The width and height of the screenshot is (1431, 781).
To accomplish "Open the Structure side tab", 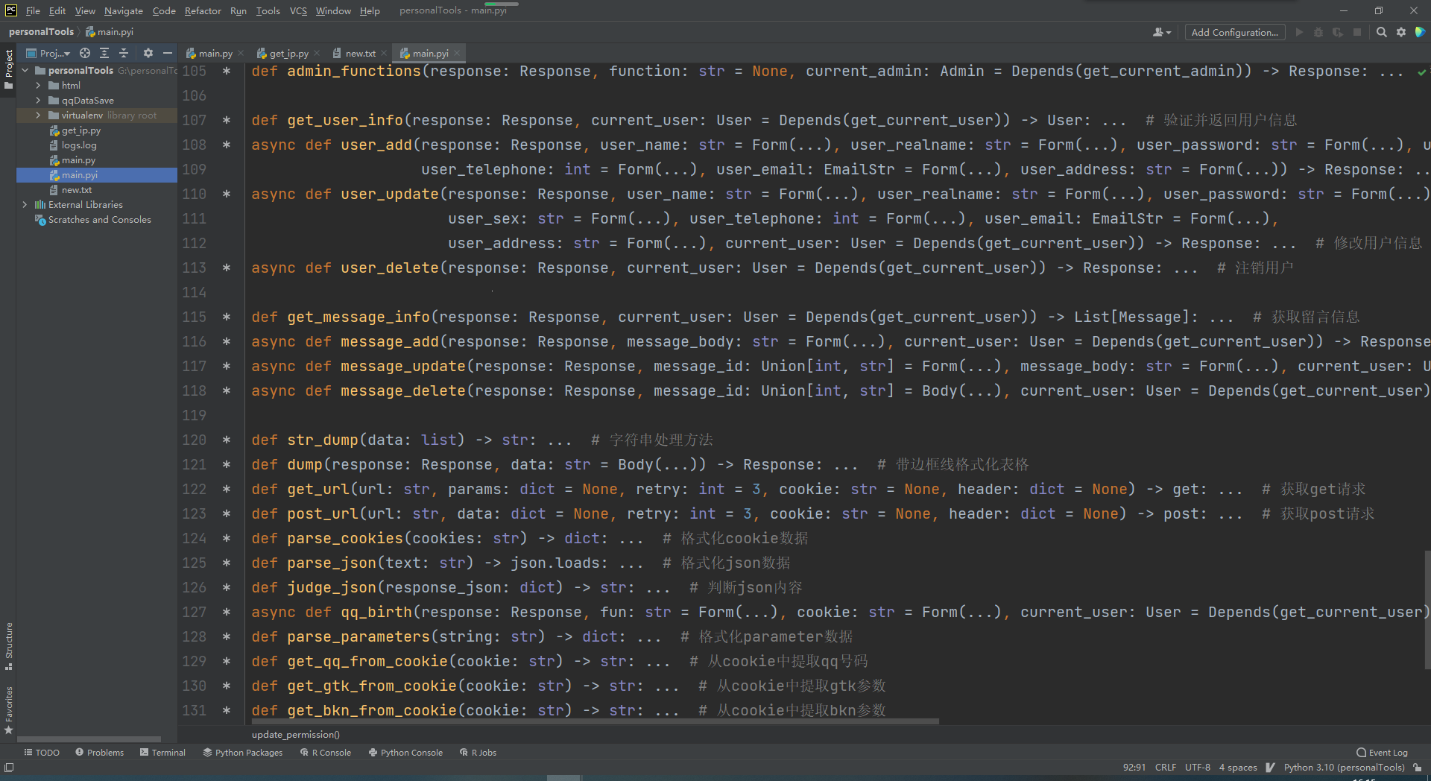I will 9,645.
